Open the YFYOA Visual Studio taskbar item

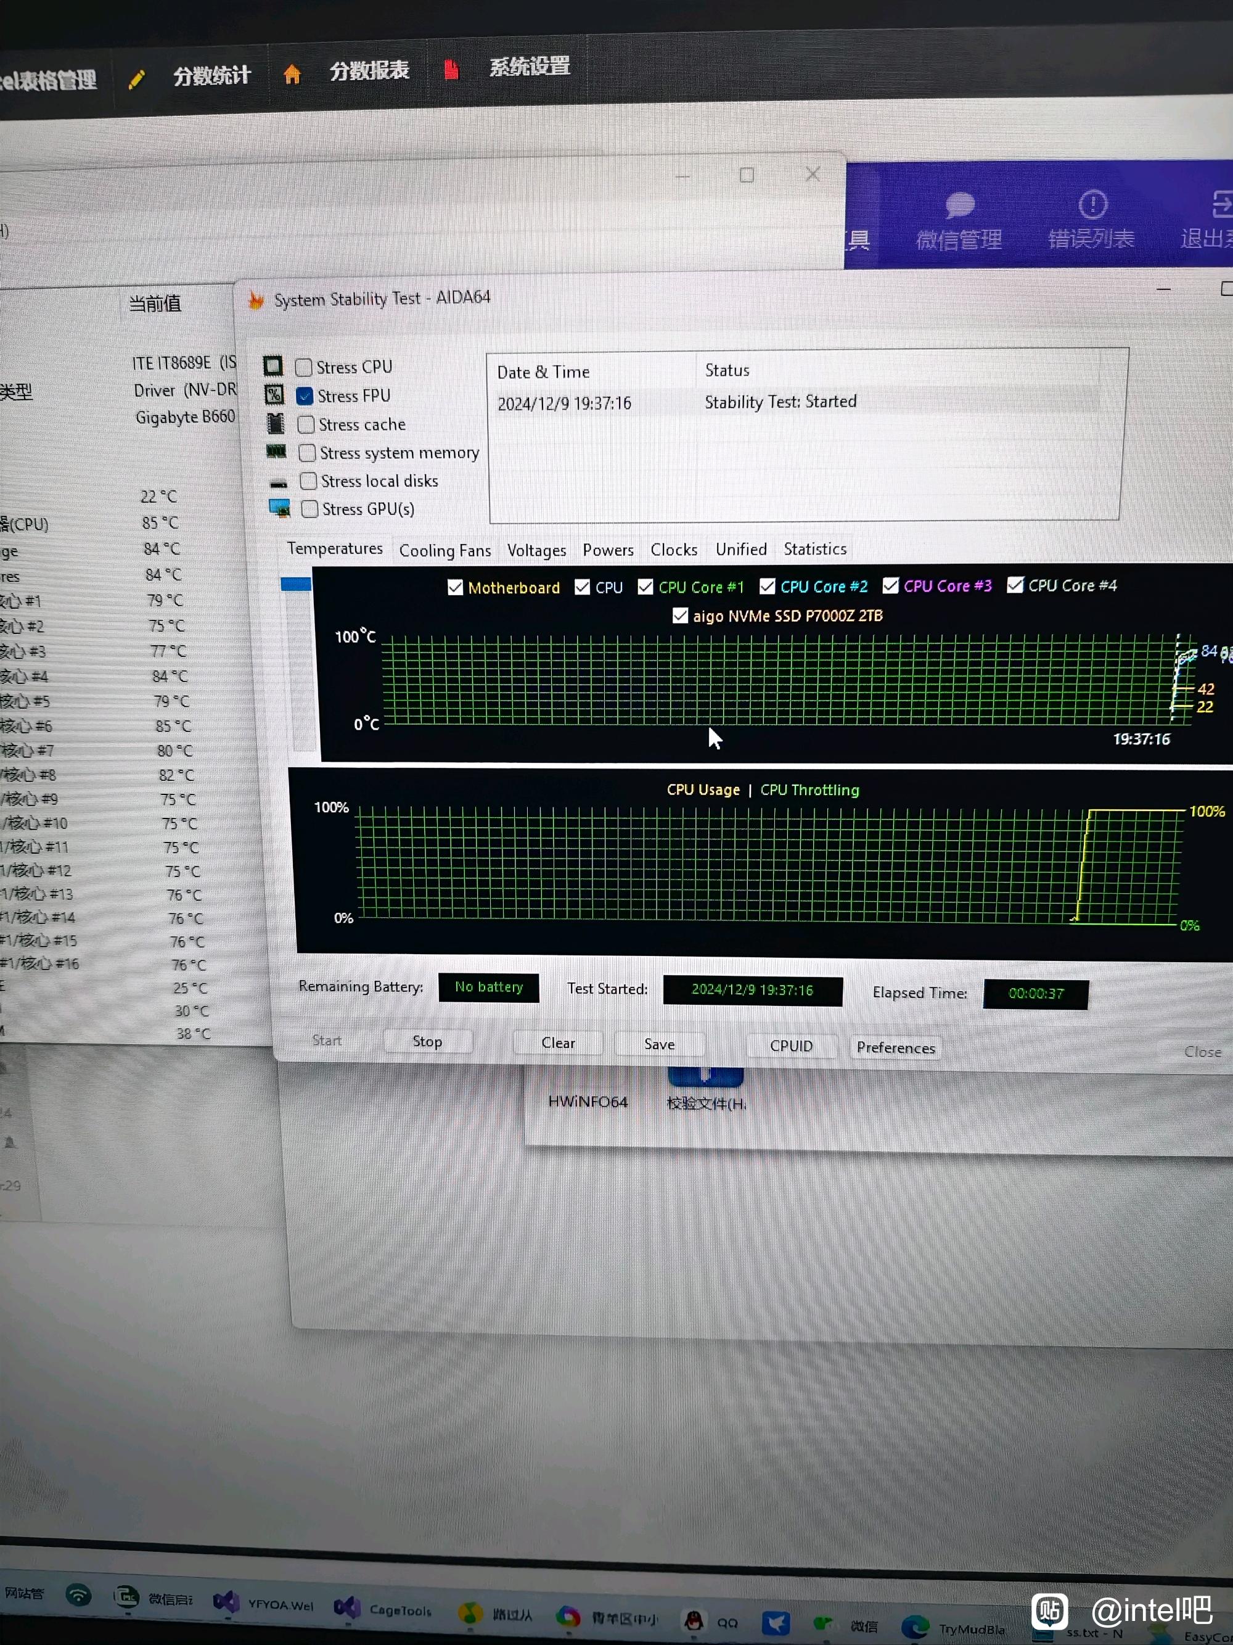[263, 1604]
